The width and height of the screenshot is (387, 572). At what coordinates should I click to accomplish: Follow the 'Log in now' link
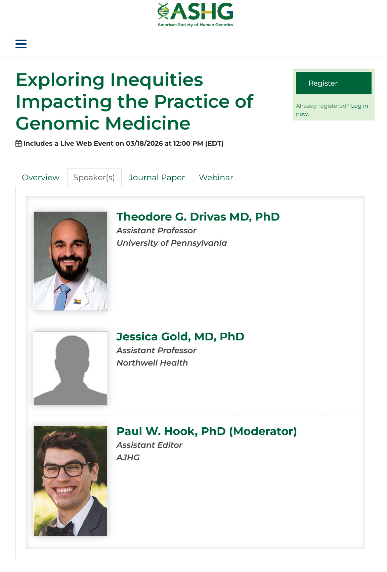[x=359, y=106]
